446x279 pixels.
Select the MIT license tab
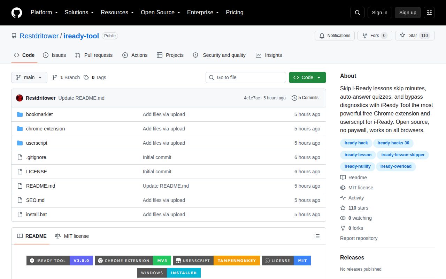pyautogui.click(x=72, y=236)
